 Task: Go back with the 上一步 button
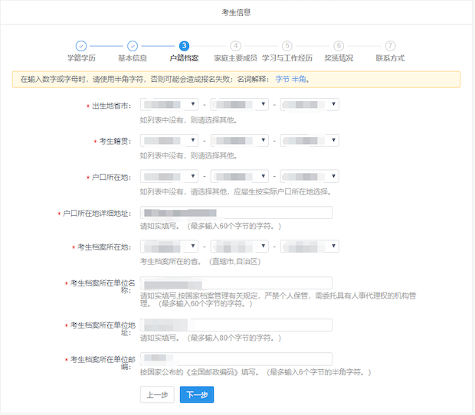(x=157, y=395)
